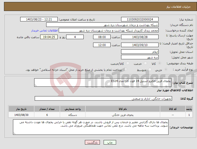
Task: Click the validity time field 12:00
Action: click(102, 45)
